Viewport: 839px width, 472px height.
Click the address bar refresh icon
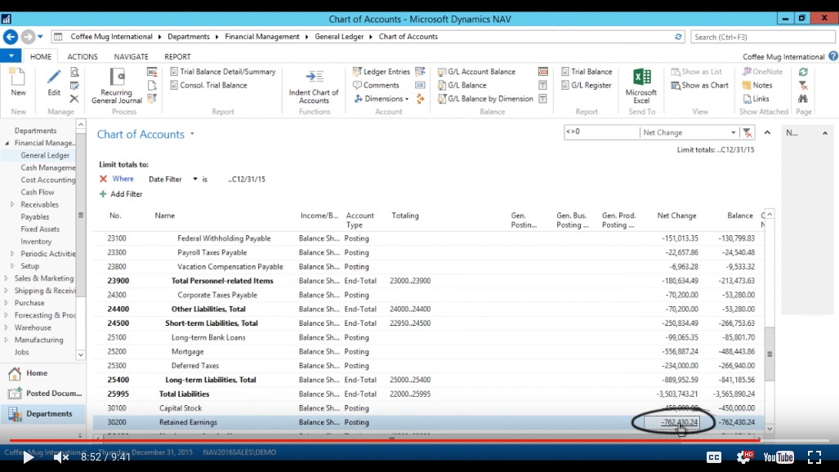coord(678,37)
